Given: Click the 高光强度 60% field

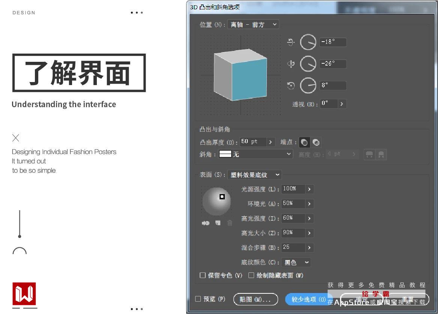Looking at the screenshot, I should [293, 218].
